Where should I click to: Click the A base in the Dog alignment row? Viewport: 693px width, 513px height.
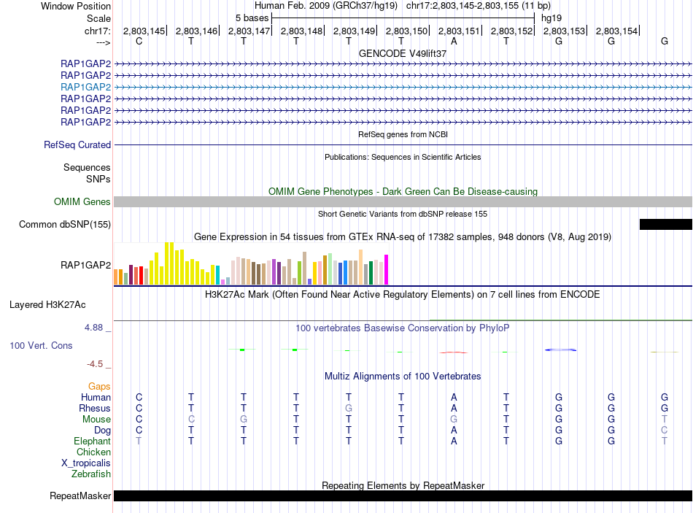pos(454,431)
